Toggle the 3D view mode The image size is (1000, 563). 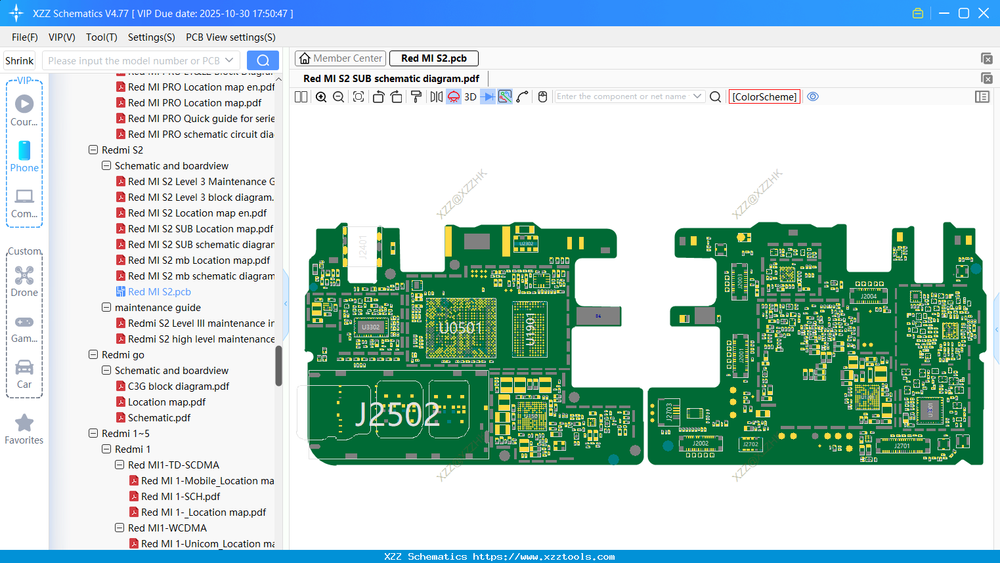[x=470, y=97]
